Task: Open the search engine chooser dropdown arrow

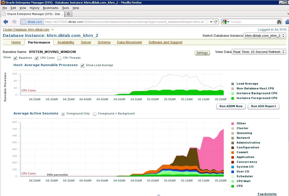Action: [x=228, y=22]
